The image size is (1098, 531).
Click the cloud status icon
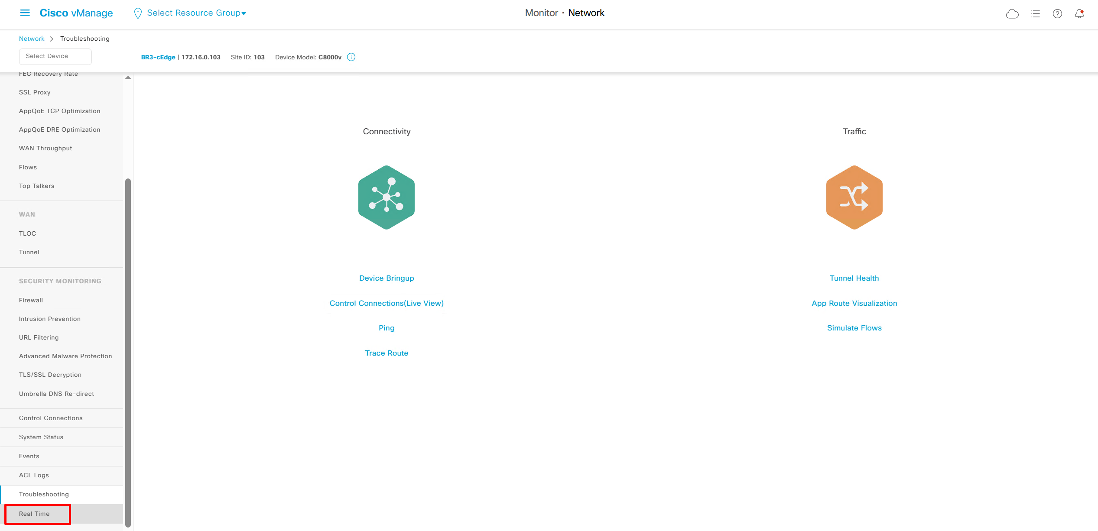[1012, 14]
